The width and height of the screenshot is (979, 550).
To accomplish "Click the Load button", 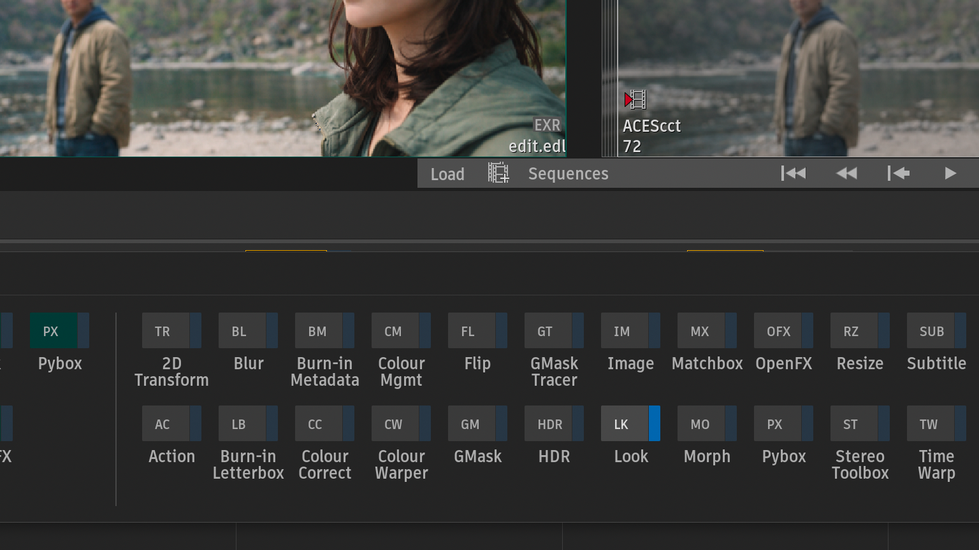I will 447,174.
